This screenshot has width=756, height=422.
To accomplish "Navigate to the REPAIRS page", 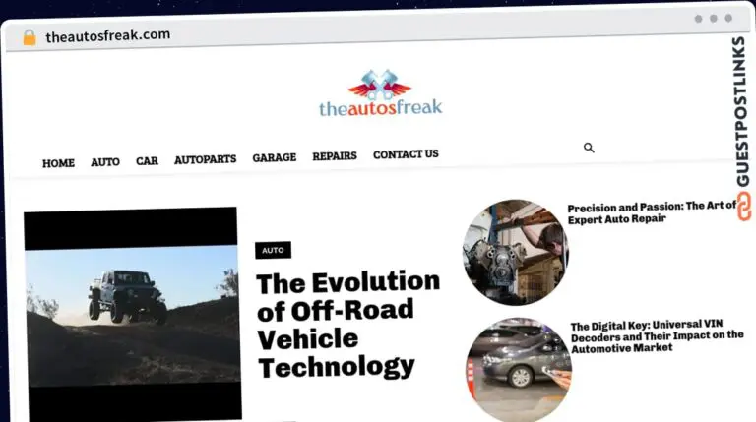I will coord(335,155).
